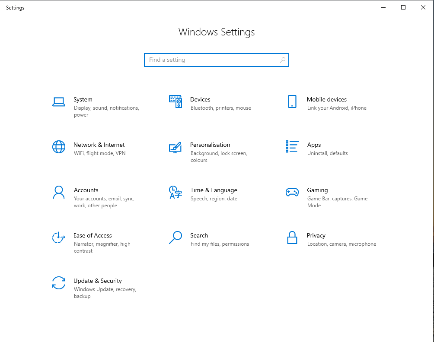Click the Ease of Access icon

(59, 237)
